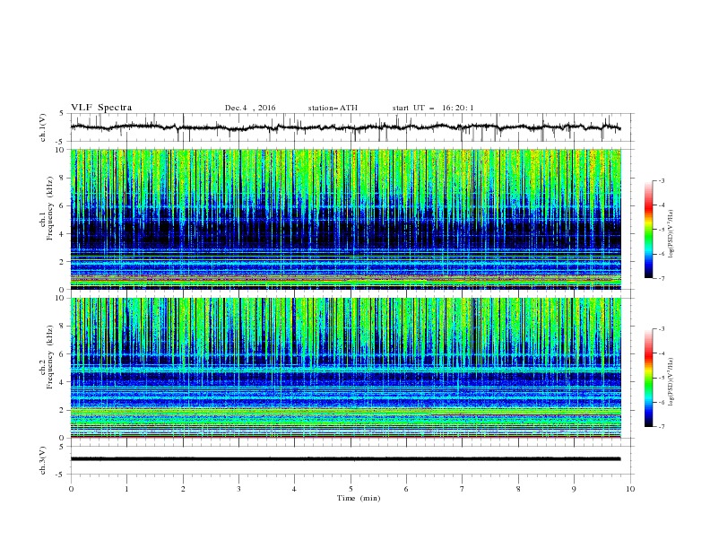Click the "VLF Spectra" plot title
The image size is (710, 549).
coord(101,108)
